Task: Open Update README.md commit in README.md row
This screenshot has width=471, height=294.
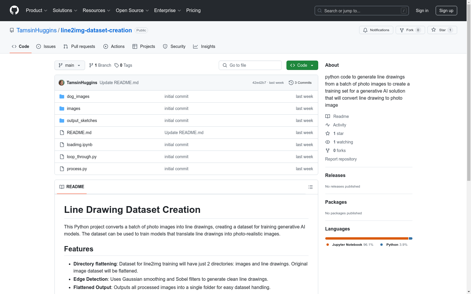Action: click(x=184, y=133)
